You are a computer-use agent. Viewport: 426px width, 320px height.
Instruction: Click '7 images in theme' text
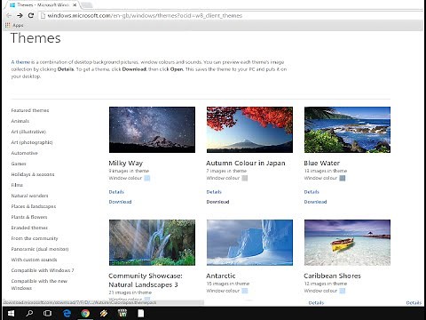click(x=226, y=171)
